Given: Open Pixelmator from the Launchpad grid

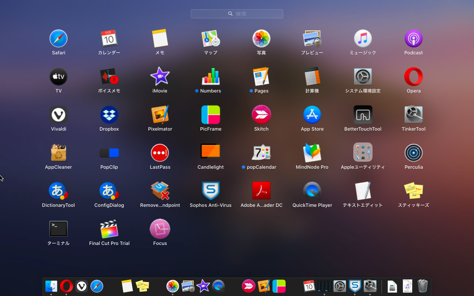Looking at the screenshot, I should 160,115.
